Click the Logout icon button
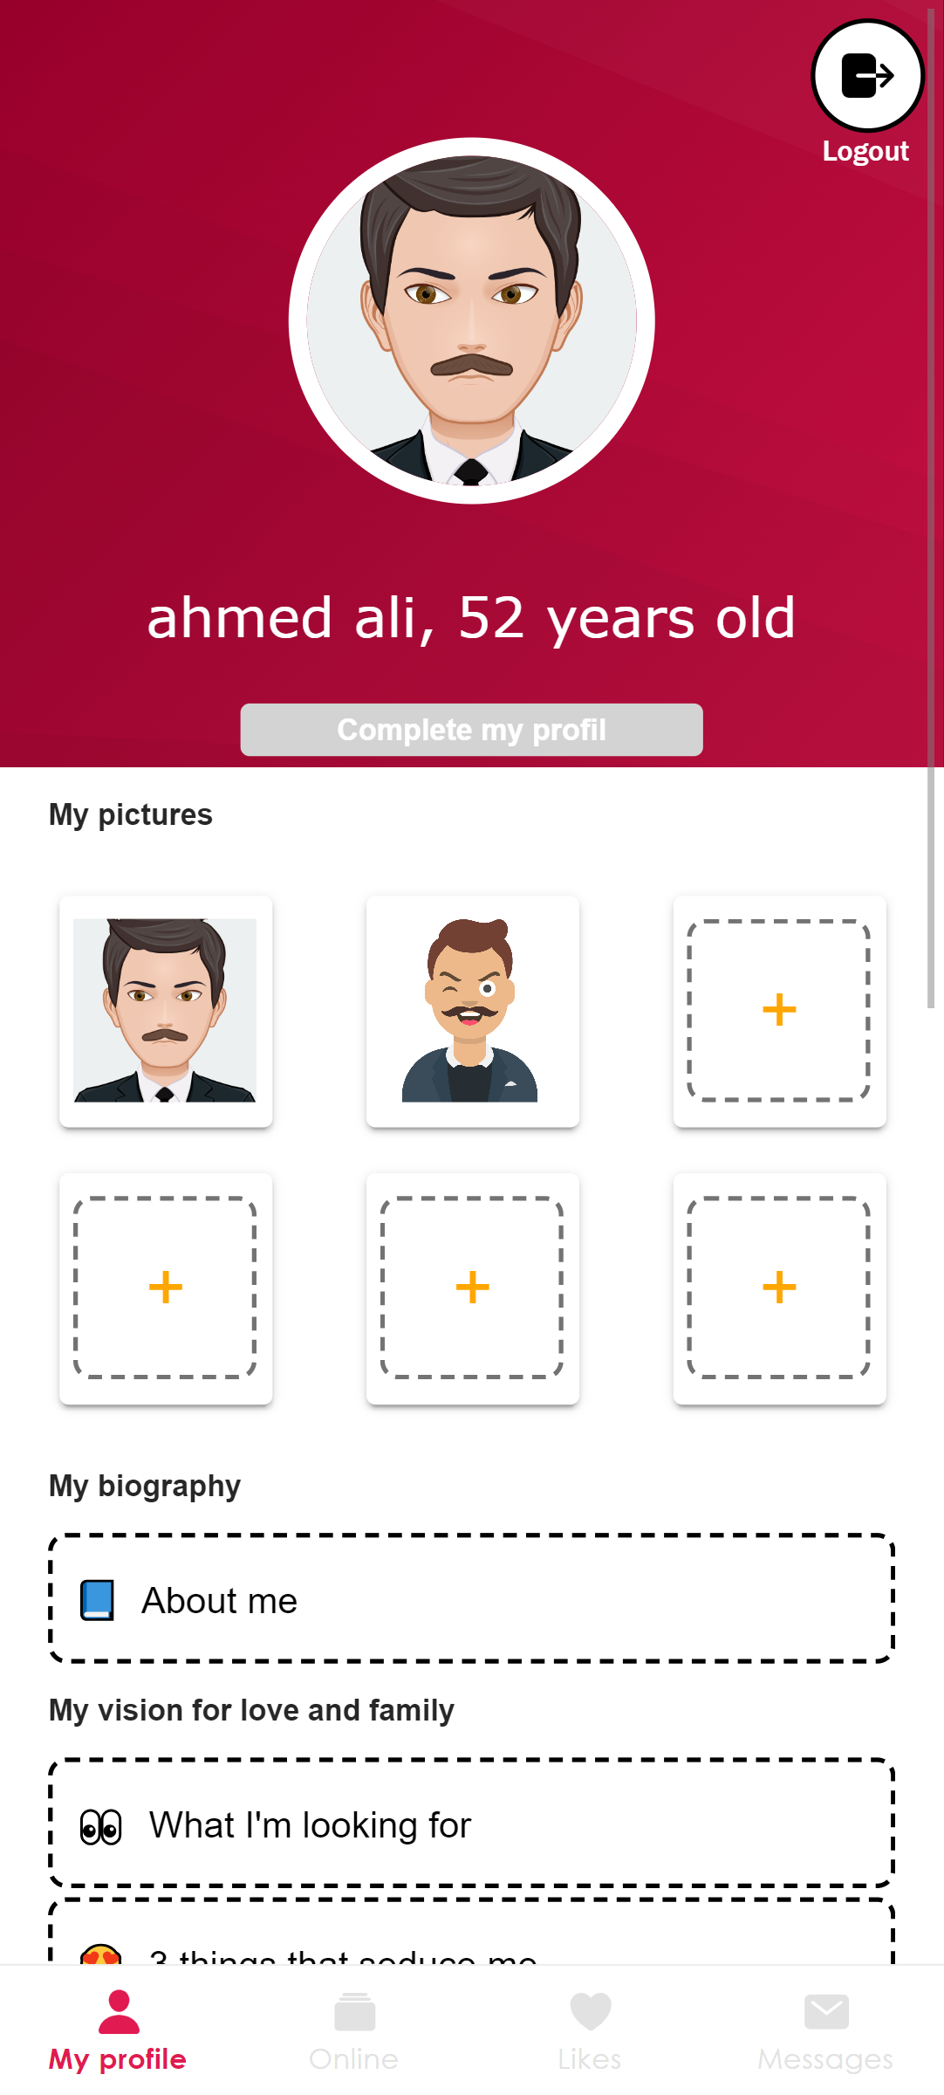This screenshot has width=944, height=2095. pos(867,76)
